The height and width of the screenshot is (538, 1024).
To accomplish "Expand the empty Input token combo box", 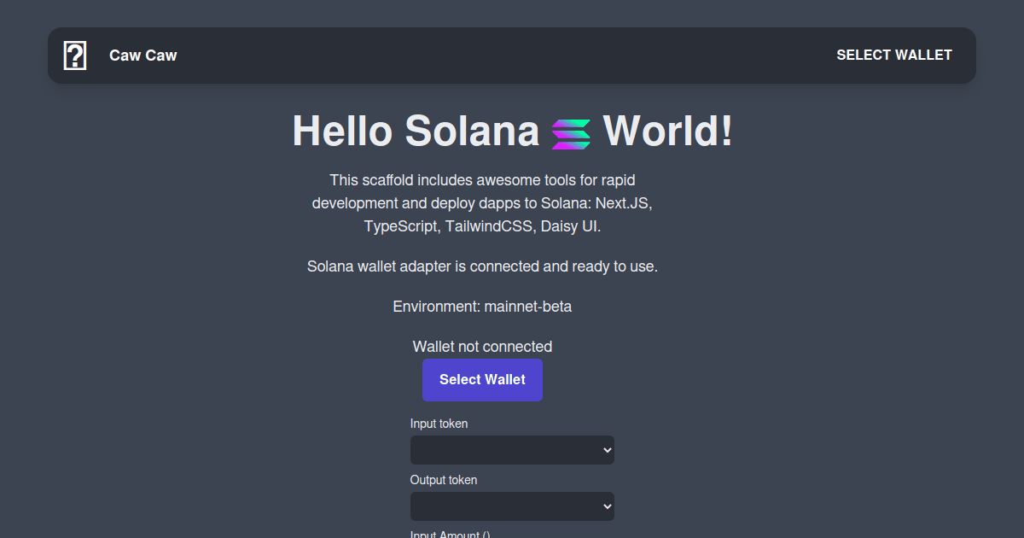I will tap(512, 450).
